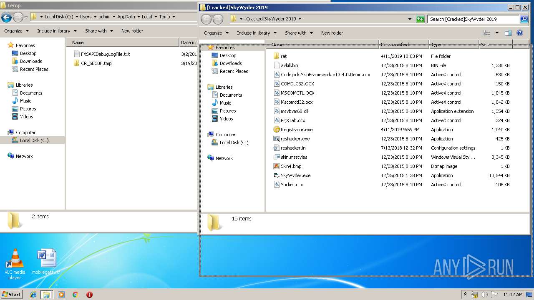The image size is (534, 300).
Task: Select the Registrator.exe application icon
Action: (x=276, y=130)
